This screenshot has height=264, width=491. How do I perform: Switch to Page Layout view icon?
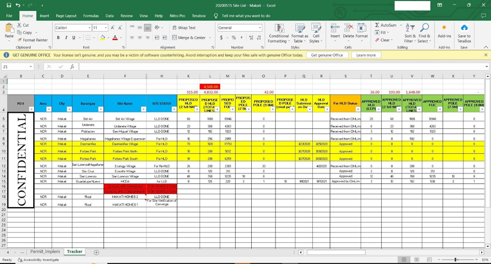click(x=416, y=259)
